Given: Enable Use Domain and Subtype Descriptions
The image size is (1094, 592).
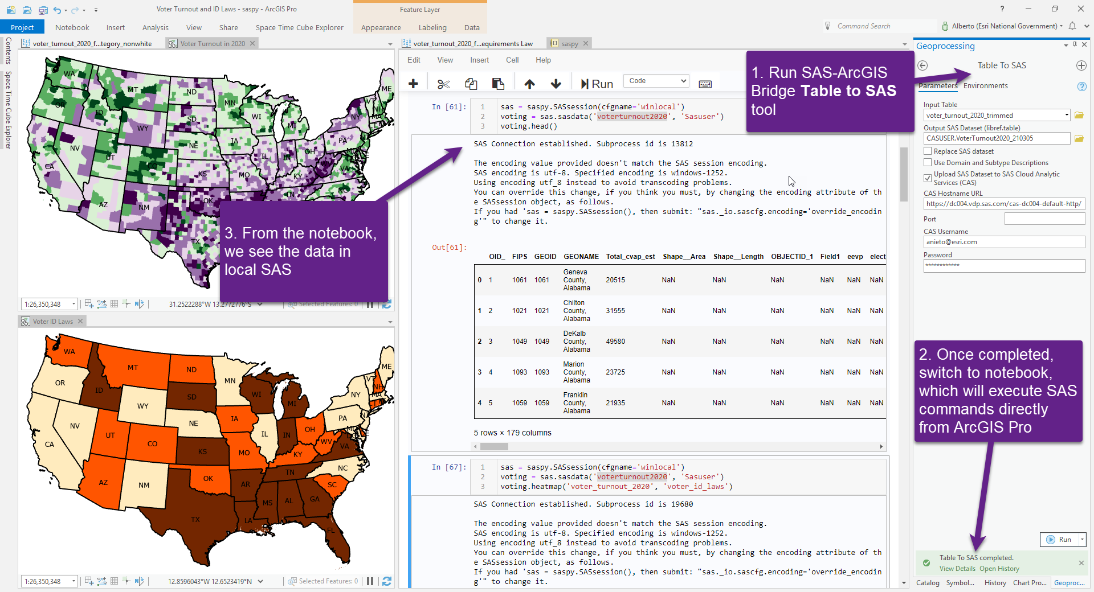Looking at the screenshot, I should [x=928, y=163].
